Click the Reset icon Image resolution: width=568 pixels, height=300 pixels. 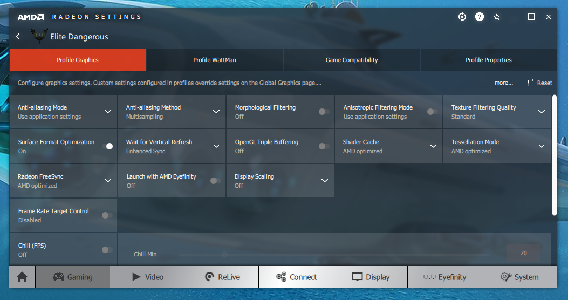[x=531, y=83]
